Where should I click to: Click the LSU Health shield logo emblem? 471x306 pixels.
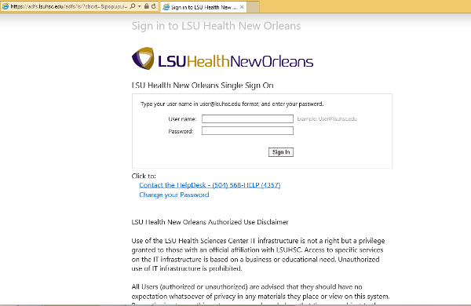pos(143,58)
